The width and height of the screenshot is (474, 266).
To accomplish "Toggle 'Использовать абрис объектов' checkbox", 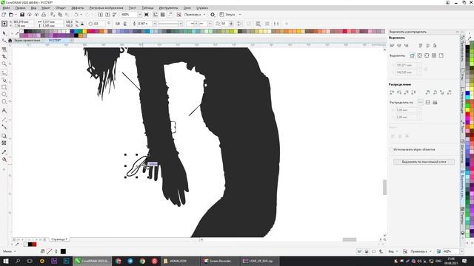I will pos(392,149).
